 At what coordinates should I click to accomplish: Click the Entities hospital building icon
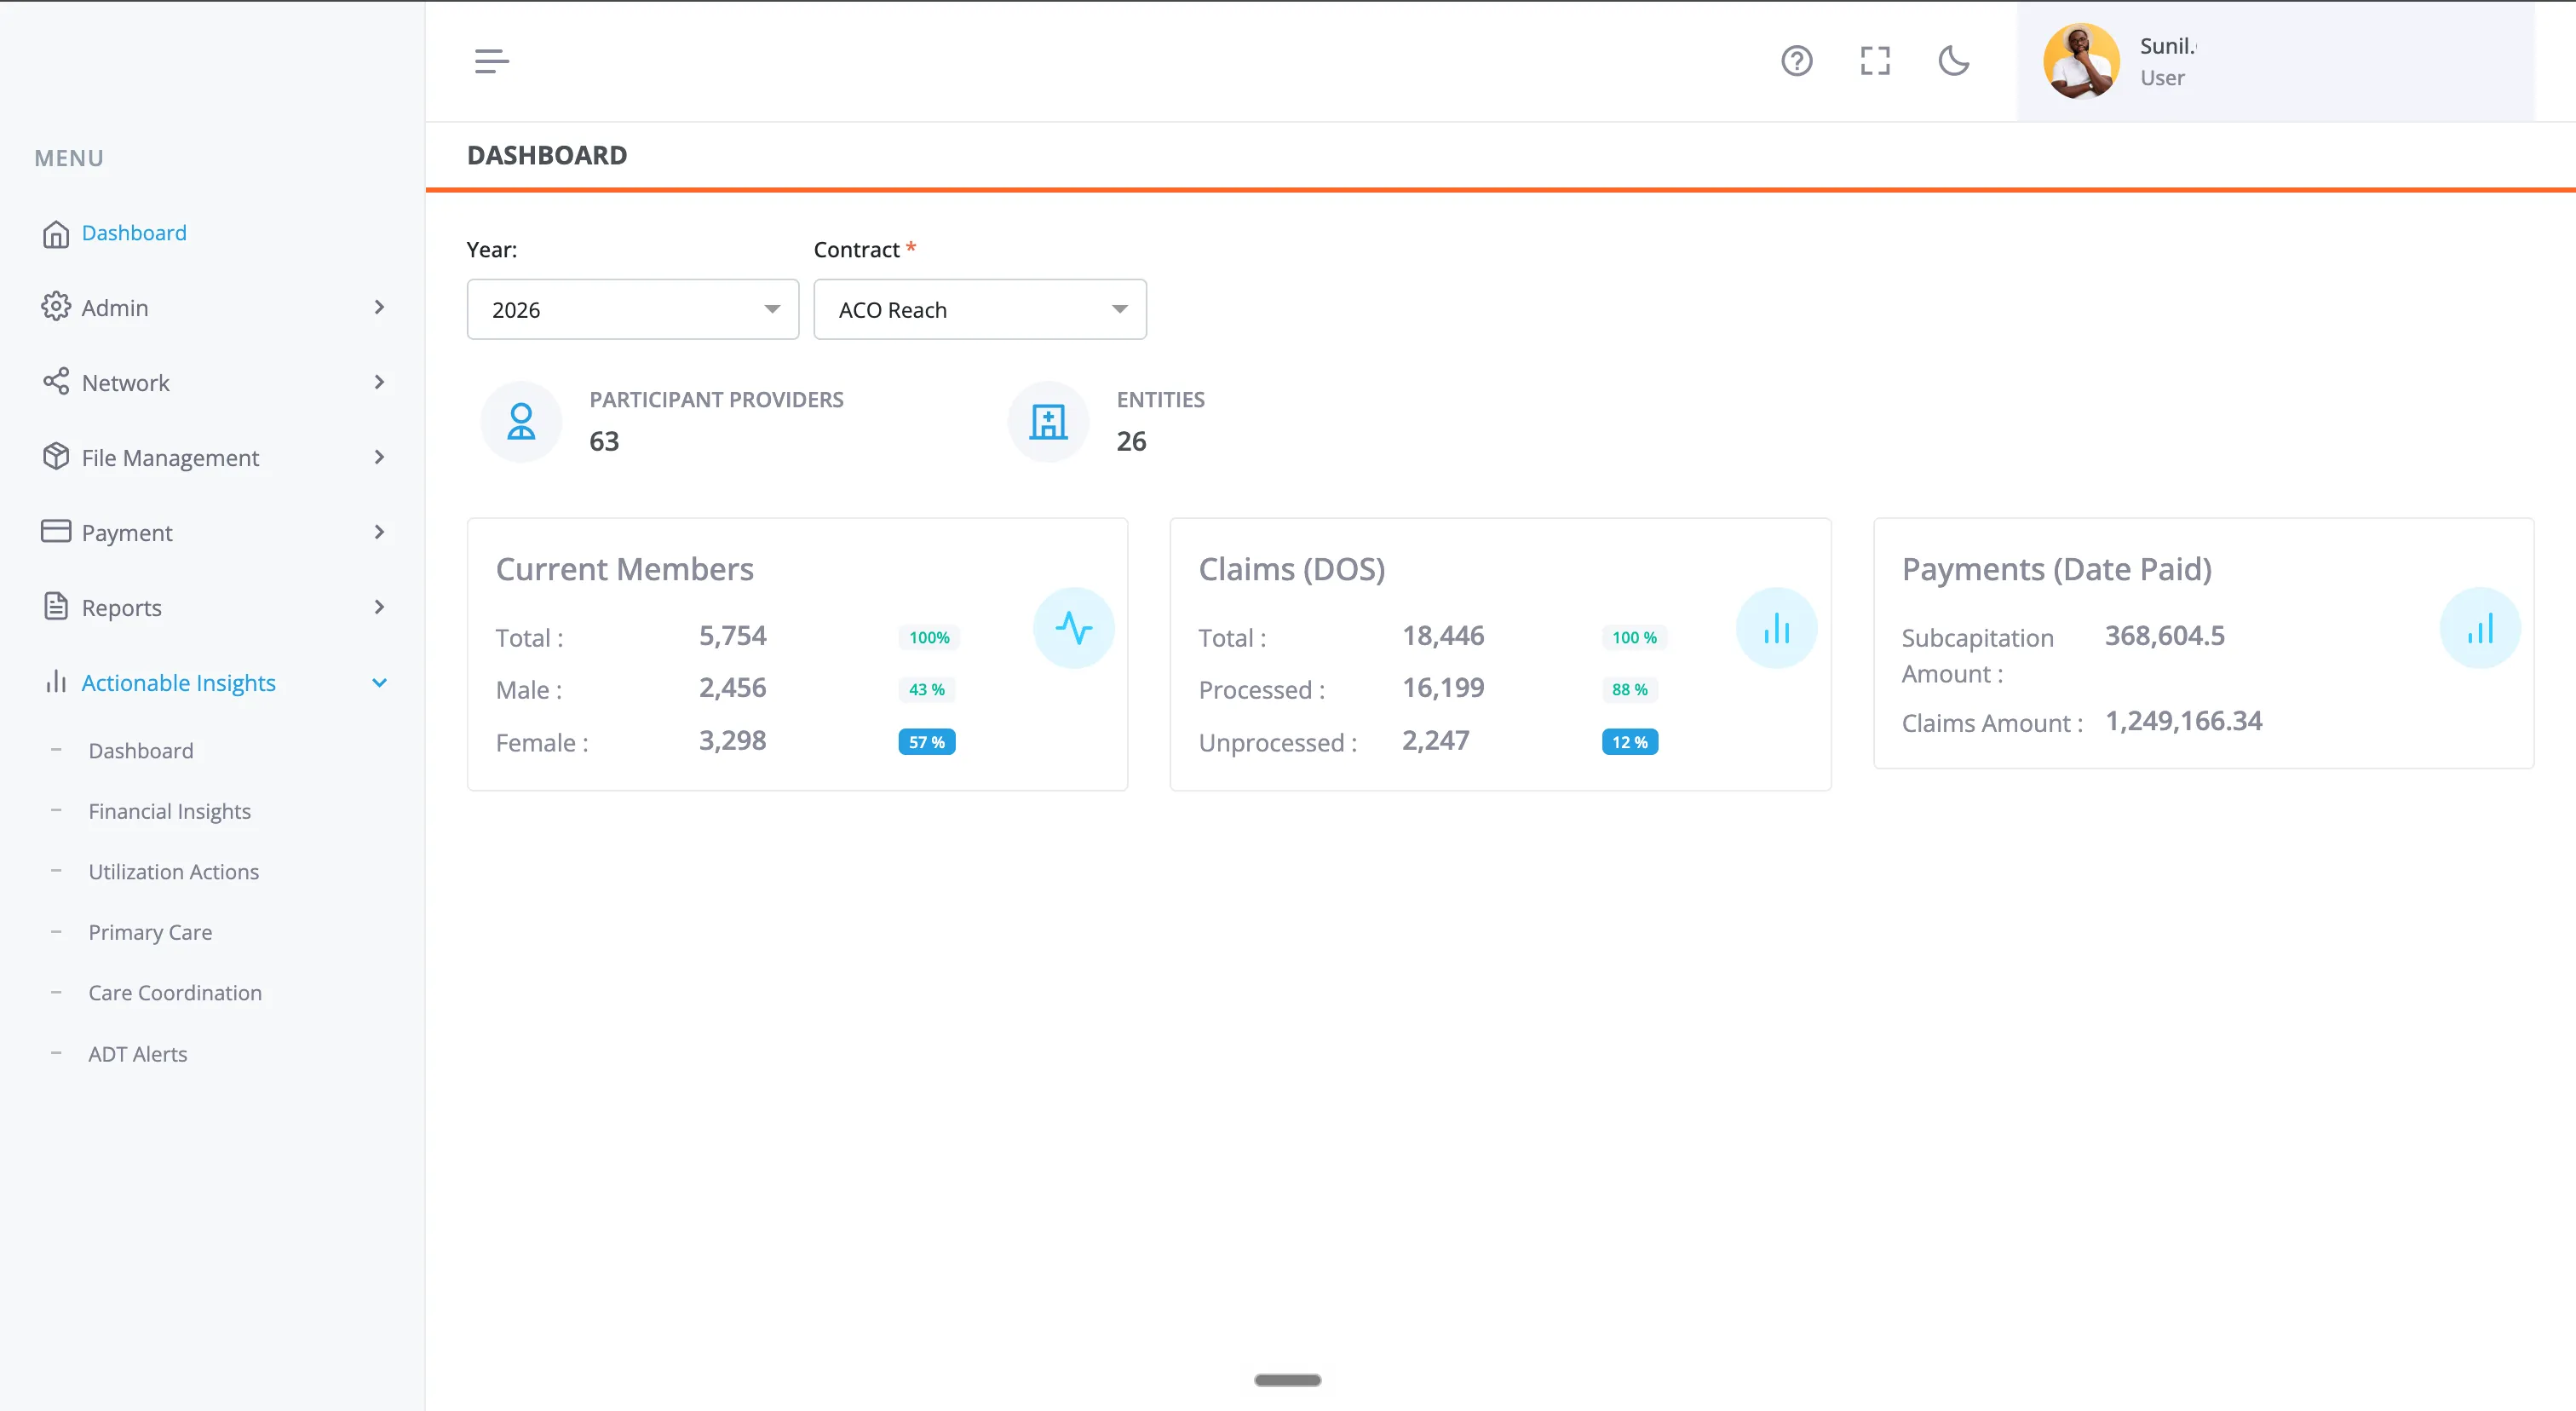(1048, 421)
